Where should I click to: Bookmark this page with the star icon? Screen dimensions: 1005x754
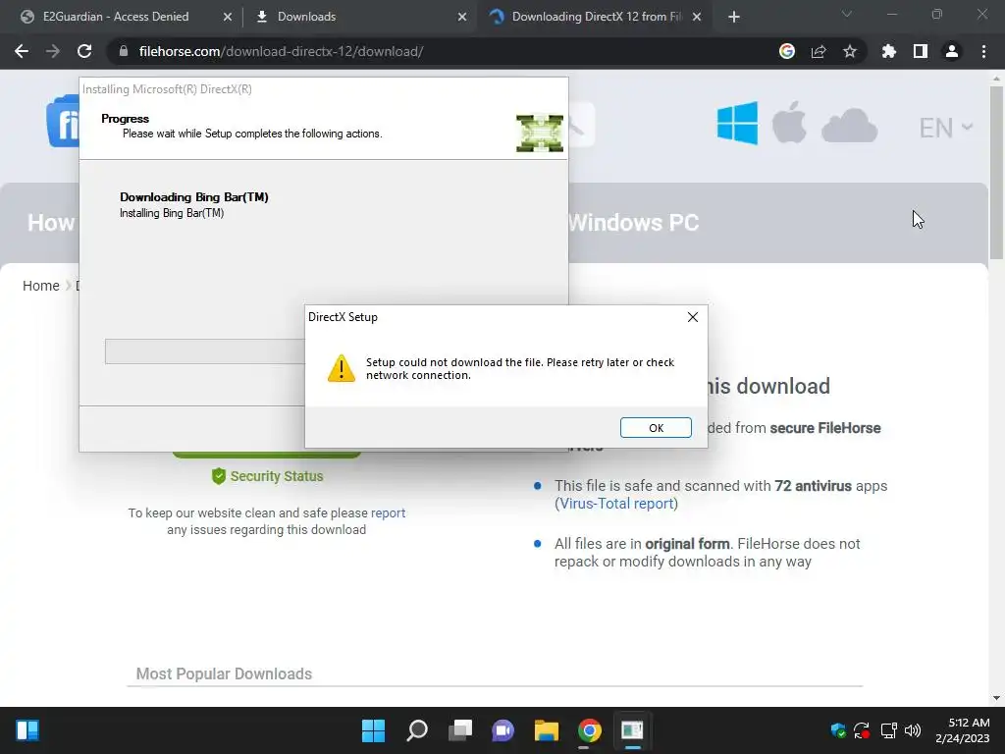pyautogui.click(x=850, y=51)
